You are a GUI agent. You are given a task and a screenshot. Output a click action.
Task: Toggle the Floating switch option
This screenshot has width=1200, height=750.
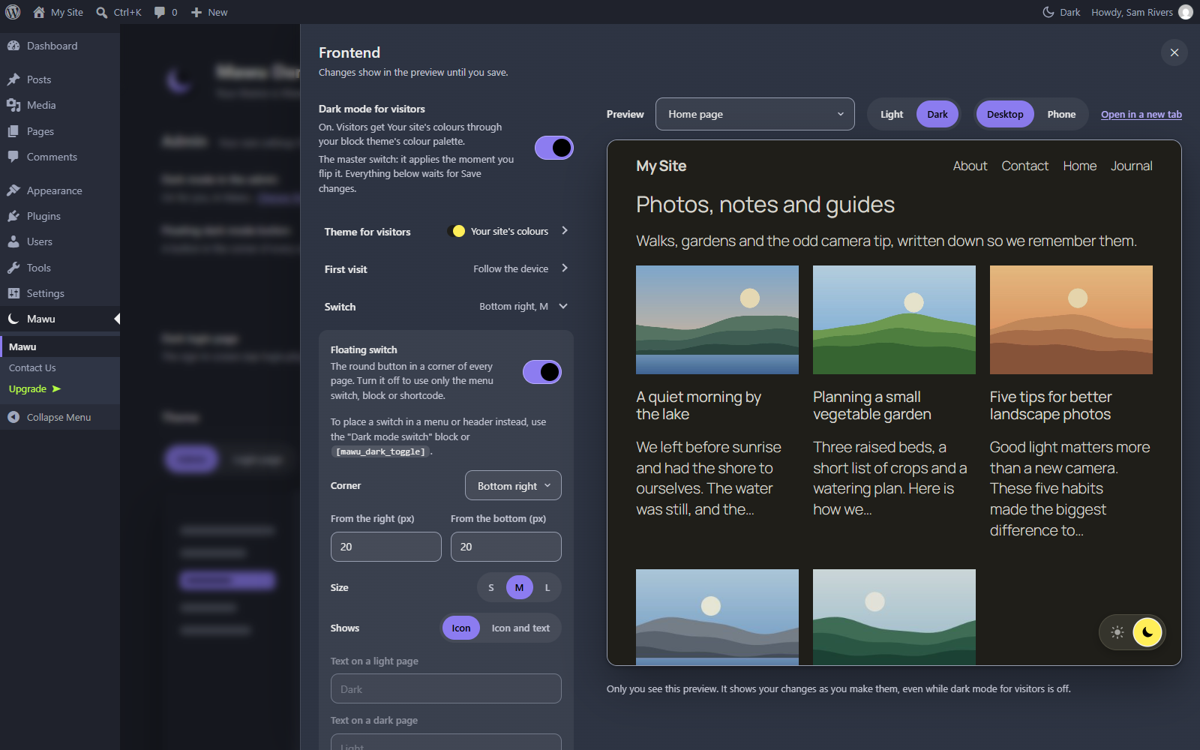coord(542,372)
